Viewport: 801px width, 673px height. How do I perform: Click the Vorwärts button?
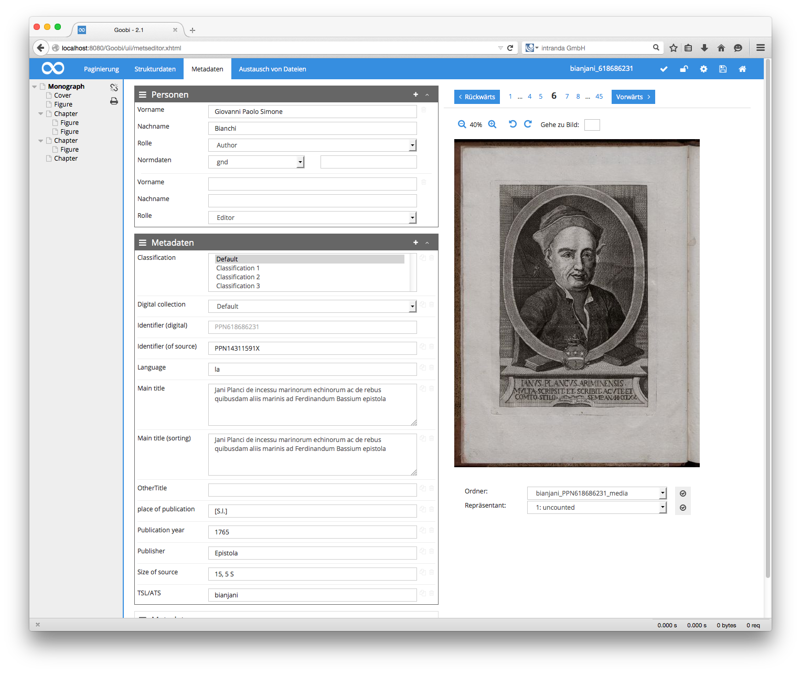click(x=633, y=97)
